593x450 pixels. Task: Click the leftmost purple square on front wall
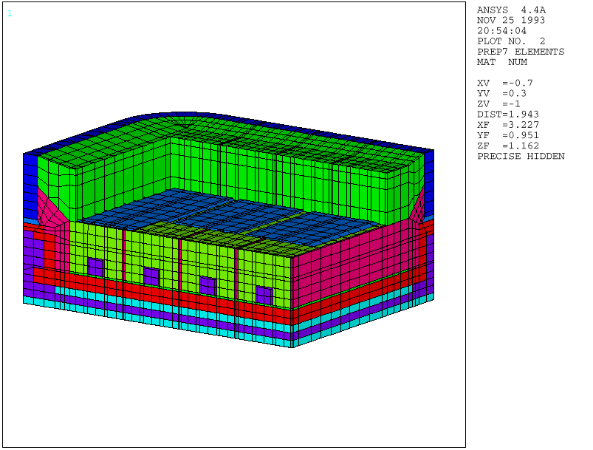tap(96, 267)
